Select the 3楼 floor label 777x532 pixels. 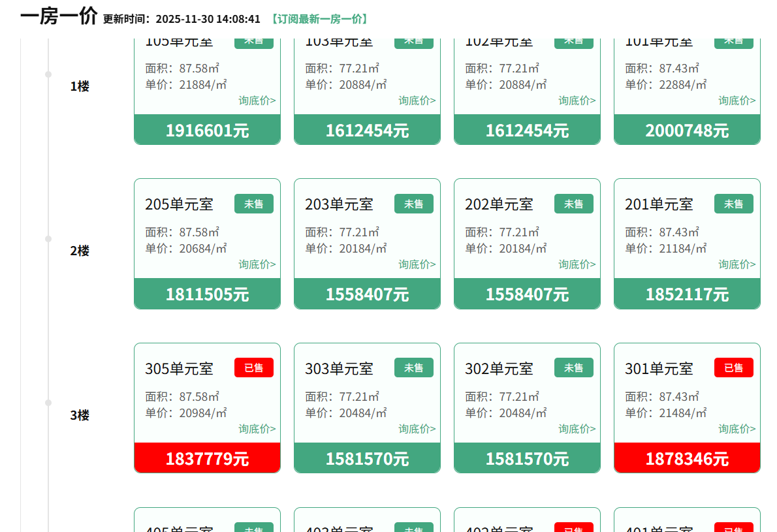(80, 415)
